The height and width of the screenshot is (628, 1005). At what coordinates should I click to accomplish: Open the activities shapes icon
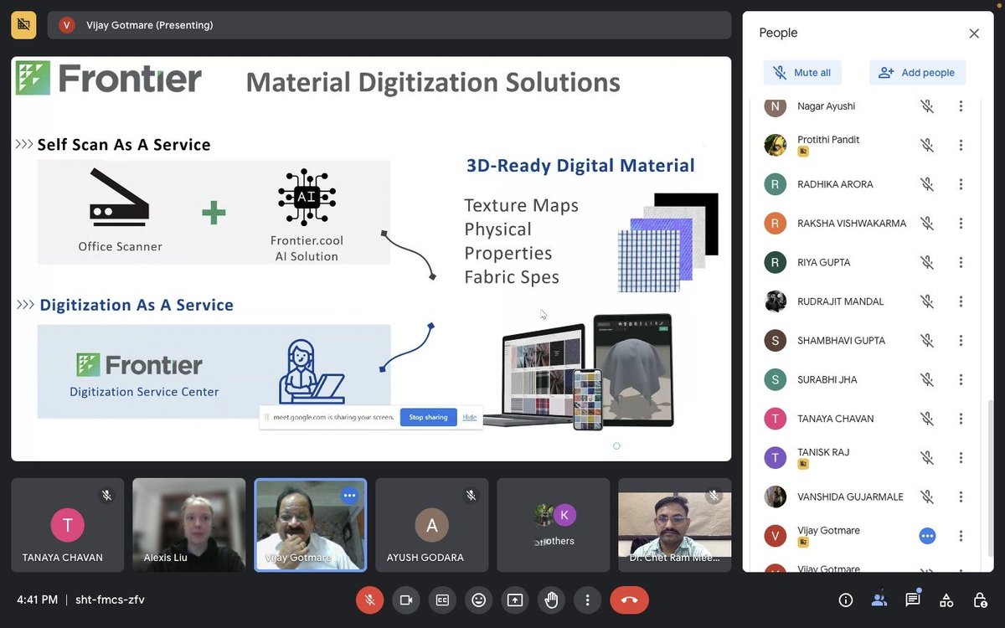(946, 600)
